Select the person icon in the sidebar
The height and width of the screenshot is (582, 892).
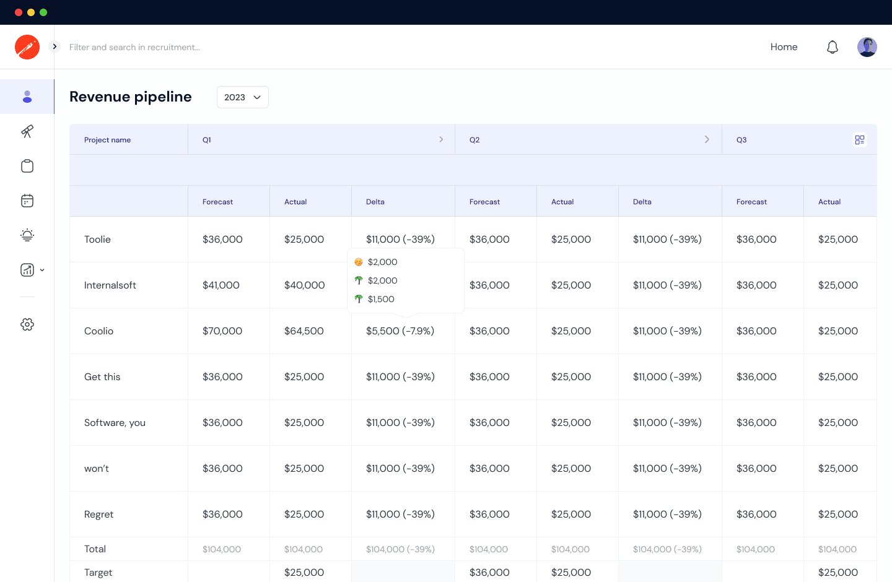click(x=27, y=97)
